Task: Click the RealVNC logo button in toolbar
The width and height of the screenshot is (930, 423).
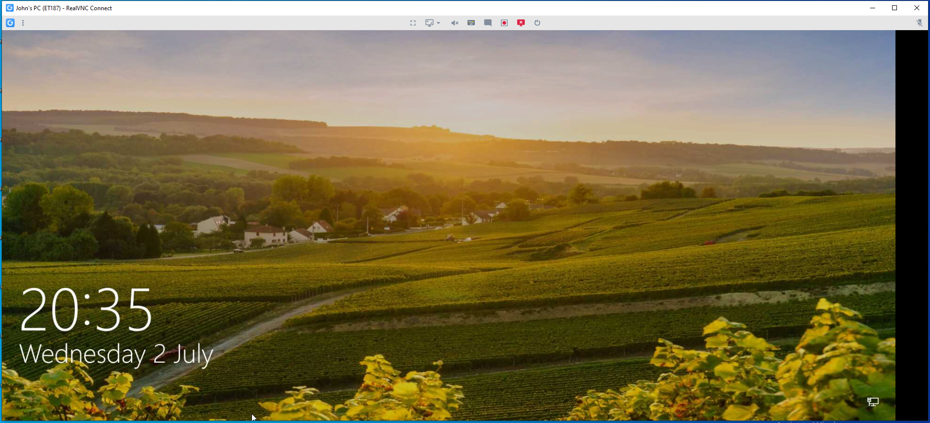Action: [10, 23]
